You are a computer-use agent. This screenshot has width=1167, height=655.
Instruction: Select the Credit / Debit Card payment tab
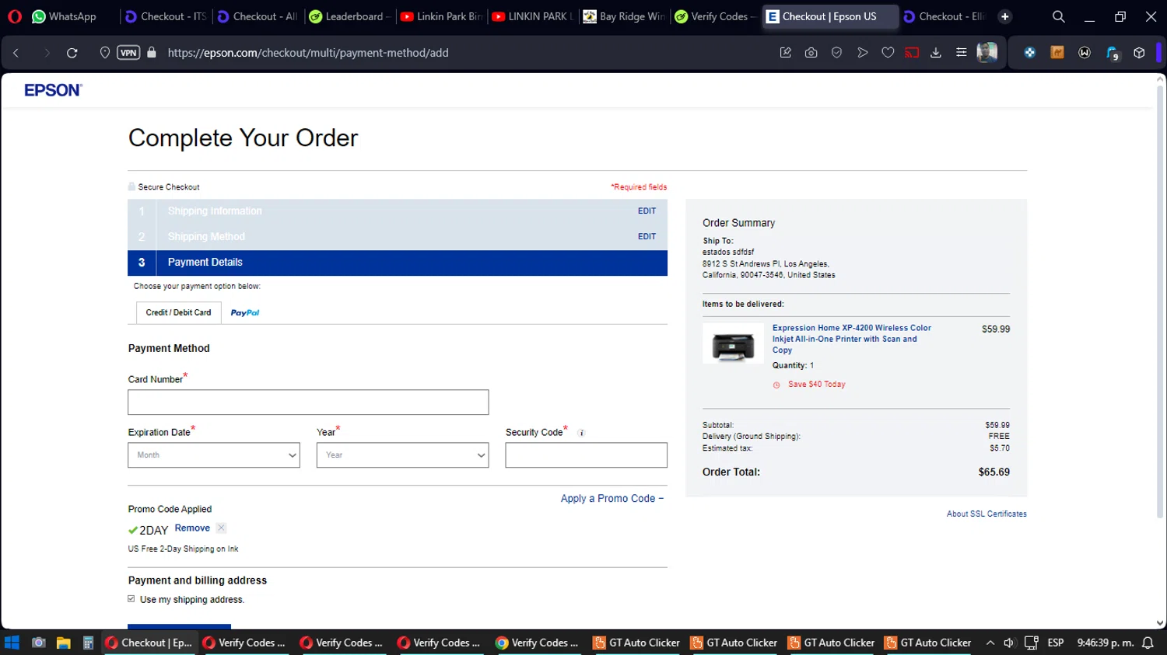(178, 312)
